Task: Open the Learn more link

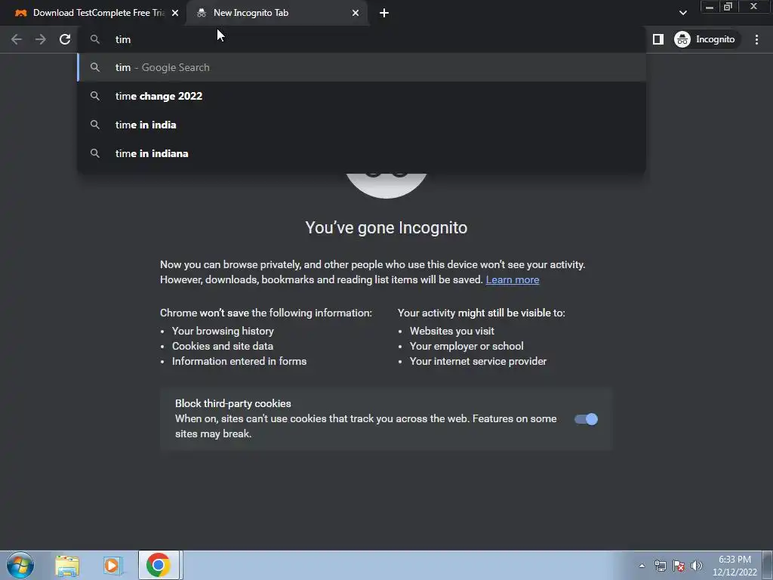Action: point(513,279)
